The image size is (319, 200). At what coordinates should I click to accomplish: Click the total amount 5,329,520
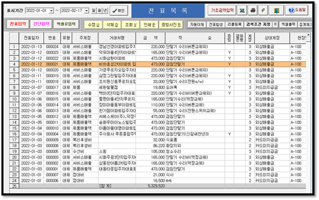coord(151,186)
